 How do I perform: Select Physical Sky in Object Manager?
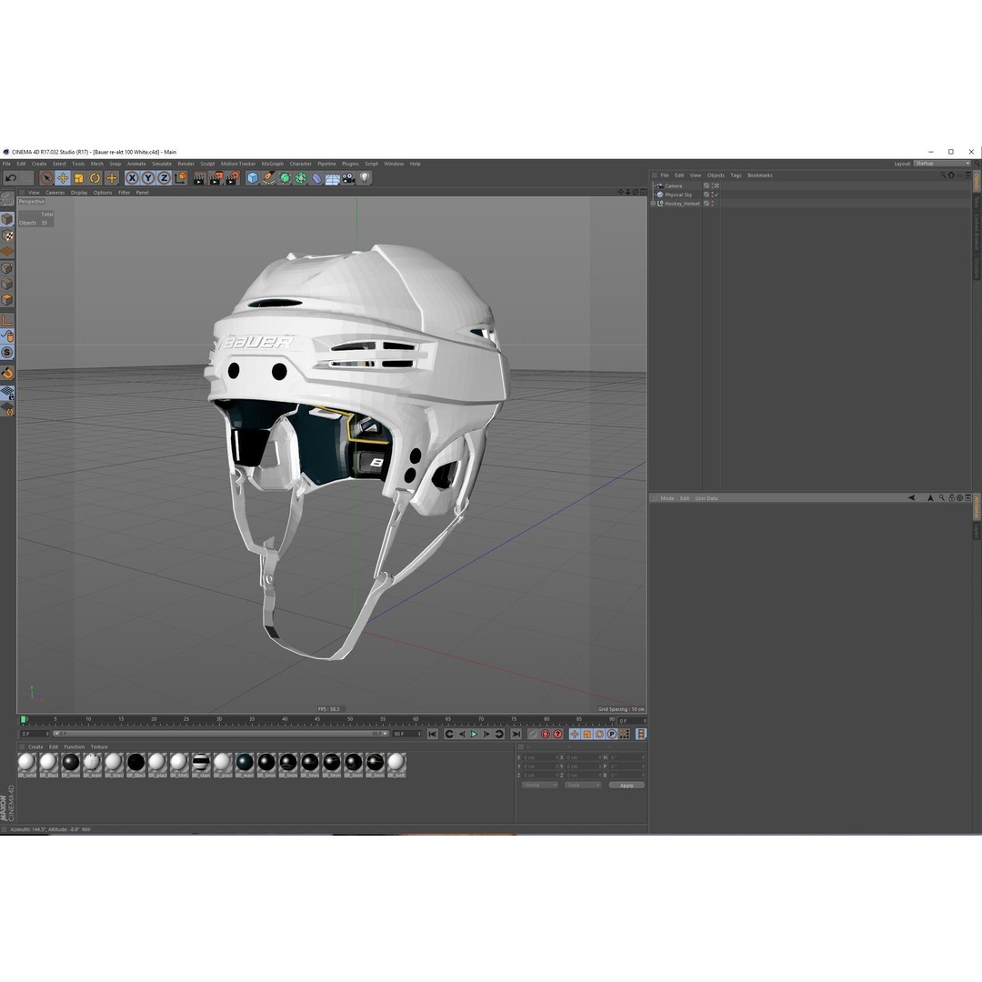(678, 195)
